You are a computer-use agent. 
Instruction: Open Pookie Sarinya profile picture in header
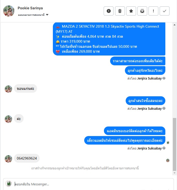click(9, 11)
